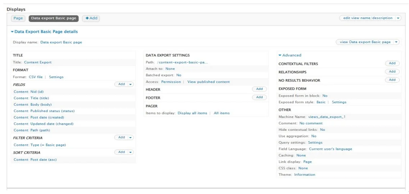Image resolution: width=409 pixels, height=194 pixels.
Task: Change Exposed form style Basic
Action: (321, 102)
